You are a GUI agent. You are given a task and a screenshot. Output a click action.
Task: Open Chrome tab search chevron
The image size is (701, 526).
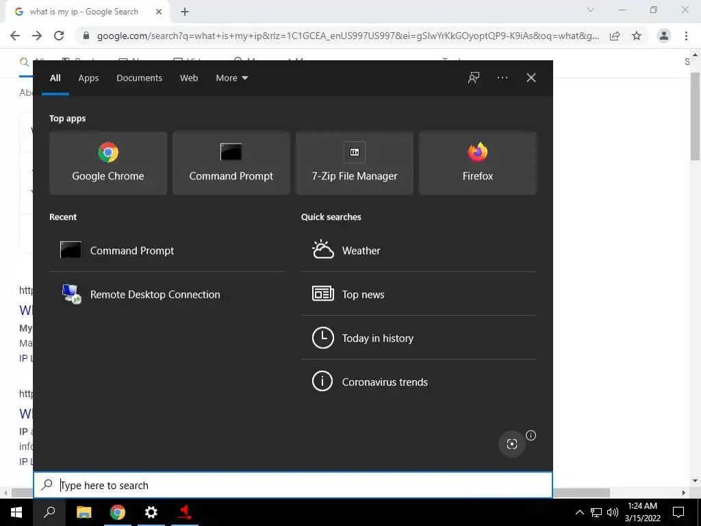[591, 10]
